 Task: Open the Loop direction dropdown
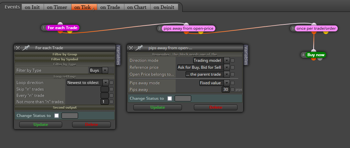[x=88, y=83]
